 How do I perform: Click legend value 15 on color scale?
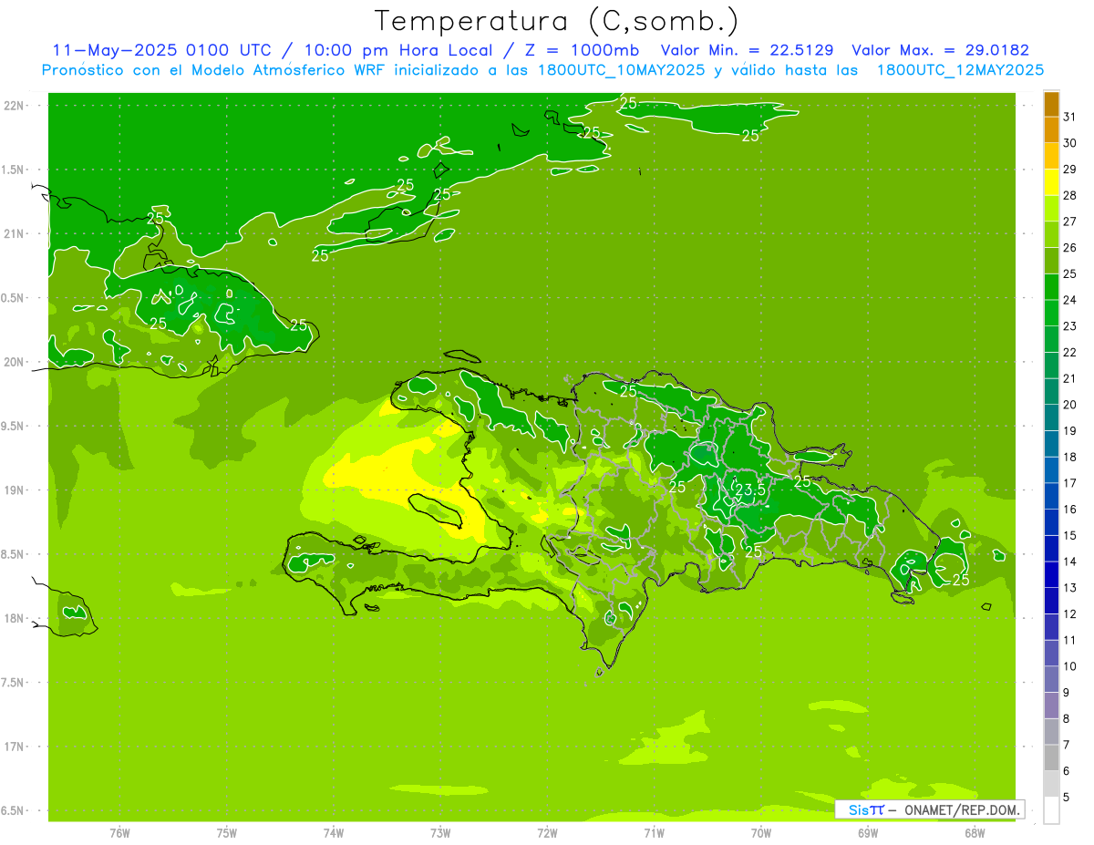pyautogui.click(x=1069, y=536)
